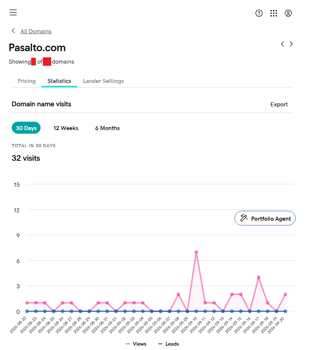Open the user account profile icon
This screenshot has height=350, width=311.
pos(288,13)
